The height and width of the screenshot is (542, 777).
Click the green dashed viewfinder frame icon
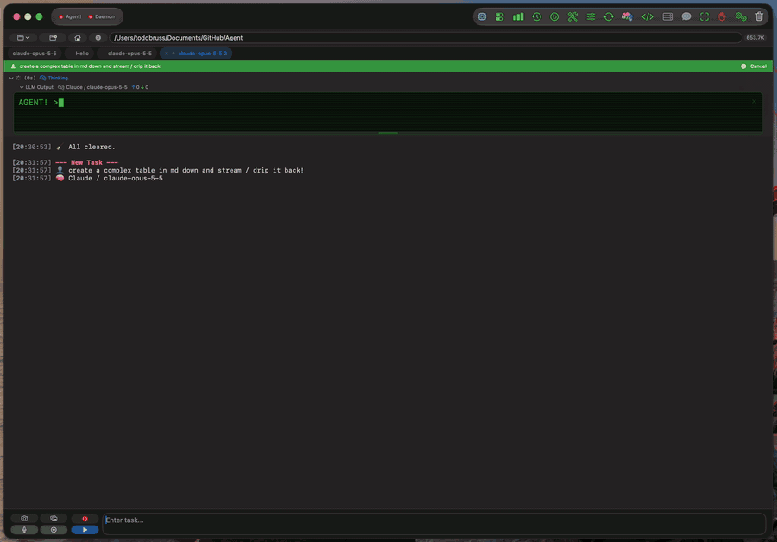click(x=704, y=17)
